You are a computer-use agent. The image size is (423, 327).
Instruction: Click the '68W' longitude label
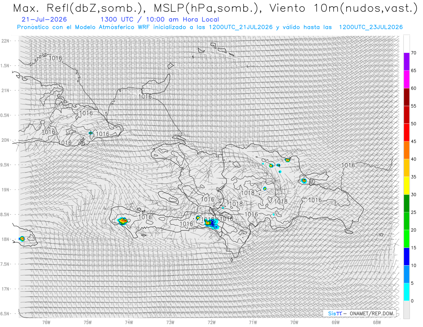377,322
